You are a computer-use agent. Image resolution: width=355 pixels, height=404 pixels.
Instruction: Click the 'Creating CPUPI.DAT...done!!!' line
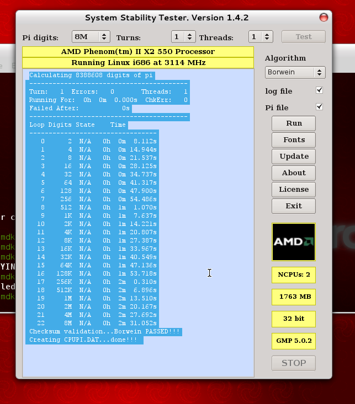coord(84,340)
